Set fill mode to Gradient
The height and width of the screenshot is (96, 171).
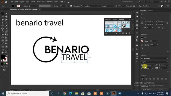[x=5, y=64]
